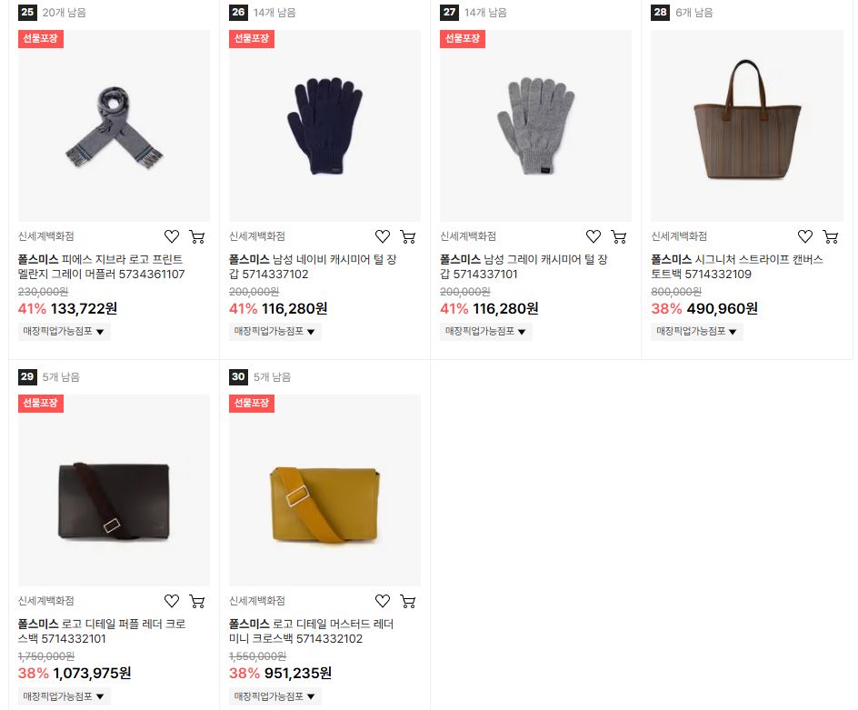Open the purple leather crossbag title link
The height and width of the screenshot is (710, 858).
102,631
